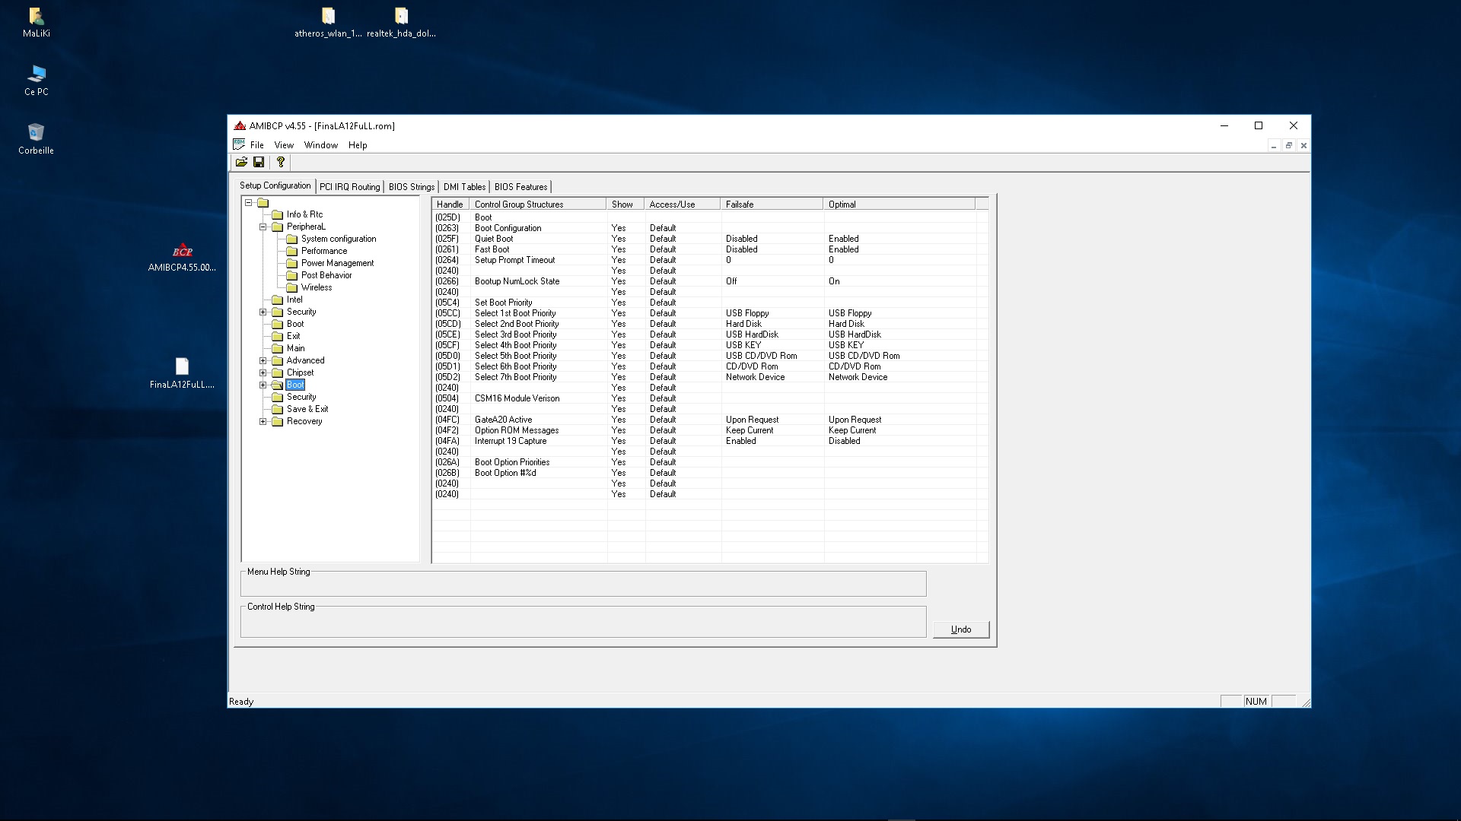Viewport: 1461px width, 821px height.
Task: Open the Help menu
Action: 358,145
